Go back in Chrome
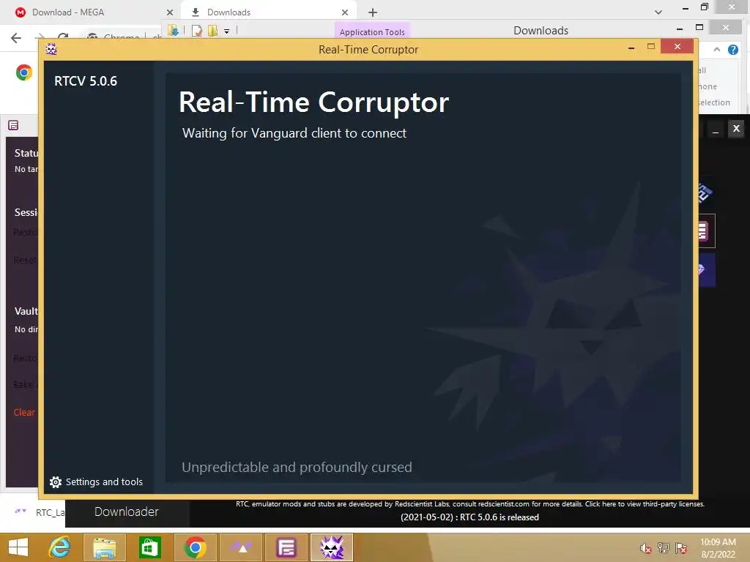This screenshot has width=750, height=562. tap(16, 38)
